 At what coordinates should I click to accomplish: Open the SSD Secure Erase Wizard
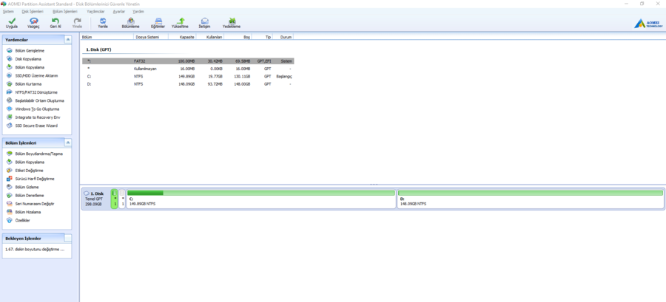[36, 126]
